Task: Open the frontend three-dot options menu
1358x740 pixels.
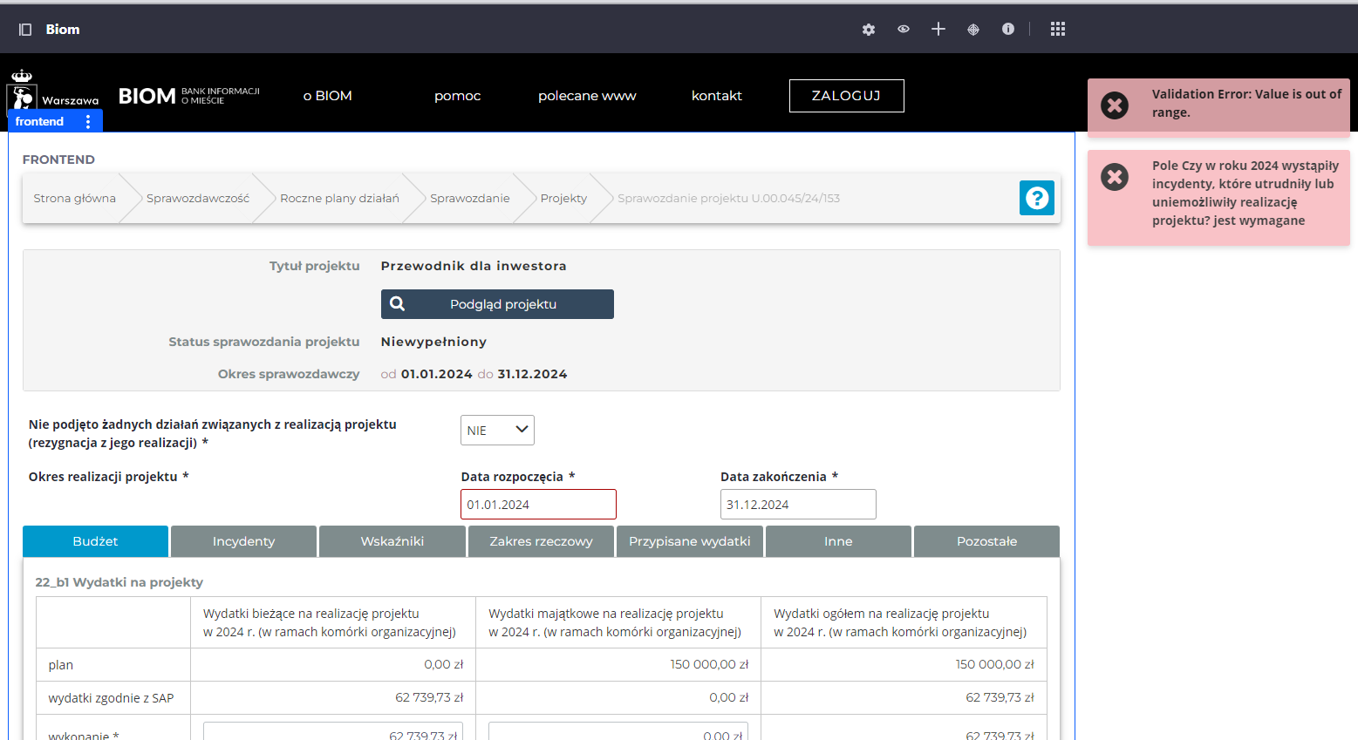Action: 88,122
